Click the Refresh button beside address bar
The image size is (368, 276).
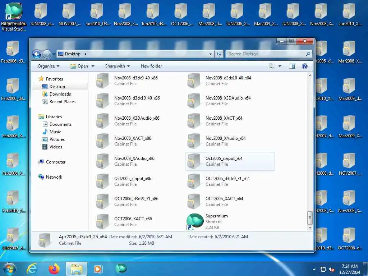(x=219, y=54)
